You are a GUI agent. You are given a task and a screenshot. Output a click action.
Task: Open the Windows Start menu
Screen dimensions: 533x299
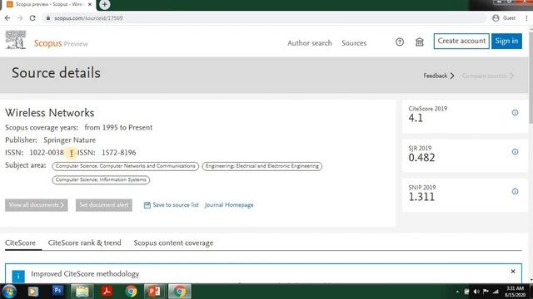point(9,292)
